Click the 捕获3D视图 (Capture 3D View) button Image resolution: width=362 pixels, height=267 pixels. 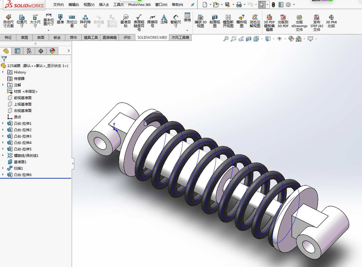point(201,21)
